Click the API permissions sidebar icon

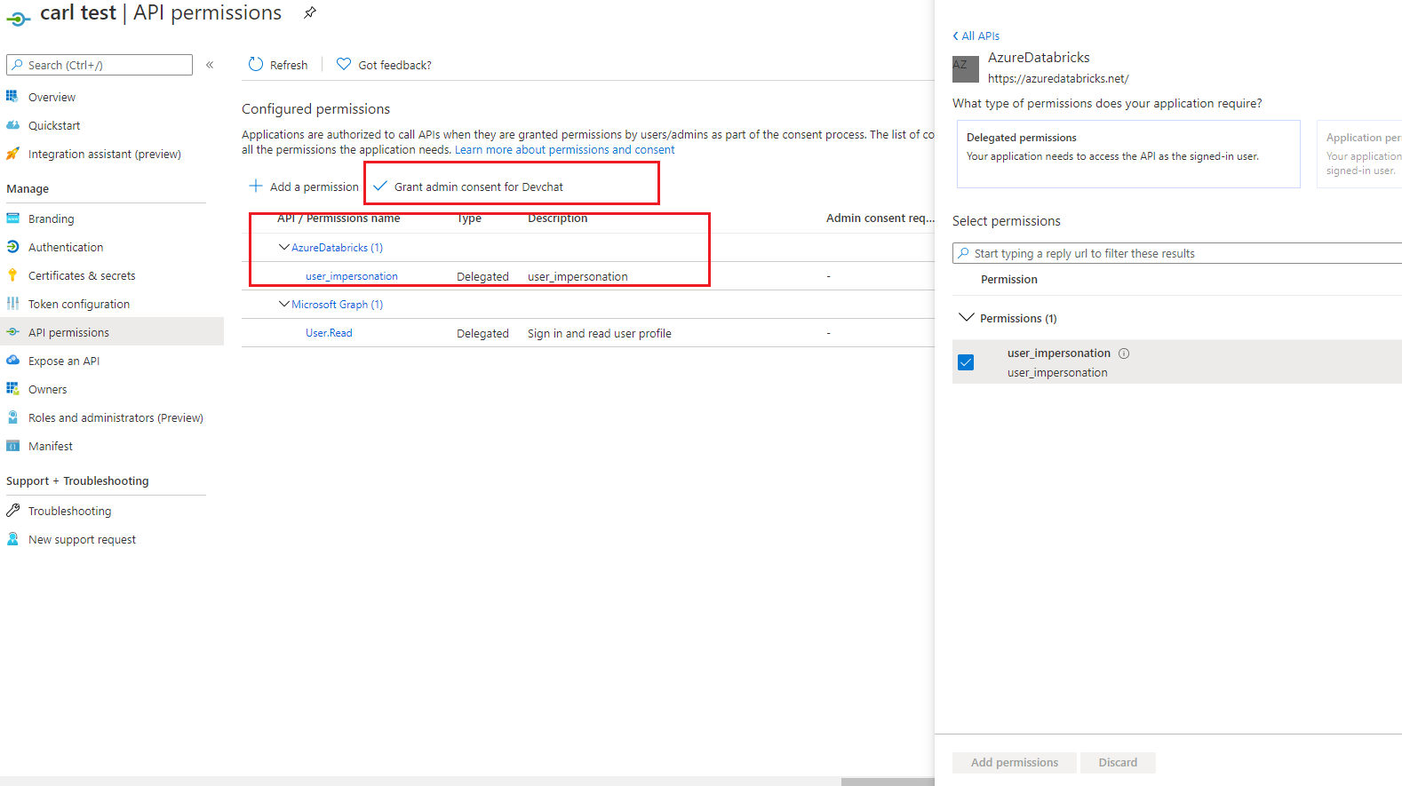point(12,332)
